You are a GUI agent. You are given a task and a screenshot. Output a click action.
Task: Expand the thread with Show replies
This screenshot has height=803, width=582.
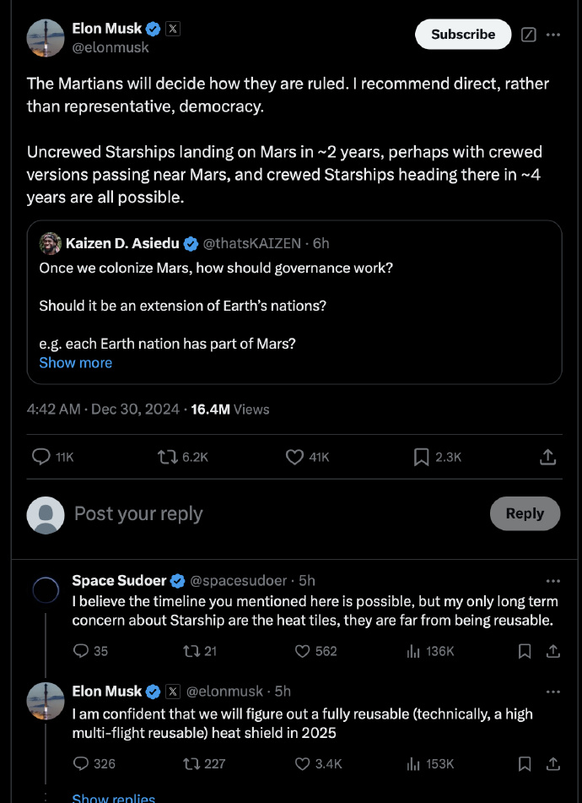114,798
